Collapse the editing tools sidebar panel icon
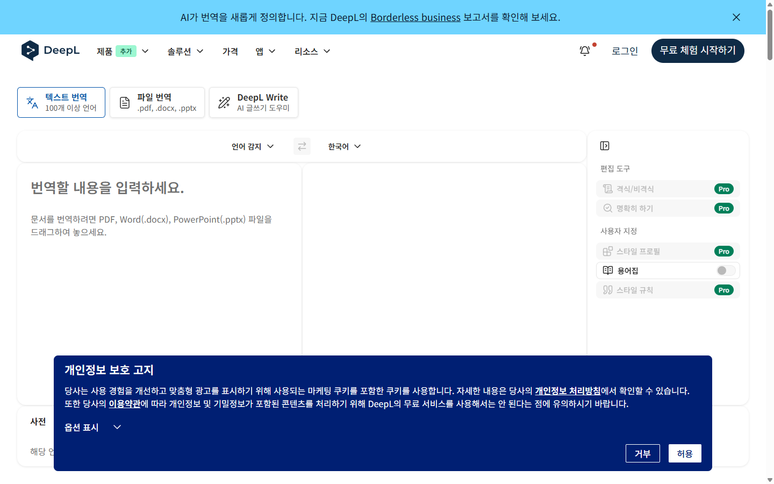This screenshot has height=484, width=774. (604, 146)
